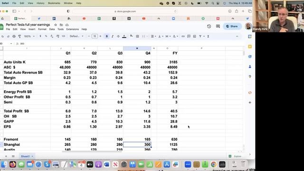Open the Tools menu in Sheets
Screen dimensions: 304x171
pyautogui.click(x=60, y=29)
